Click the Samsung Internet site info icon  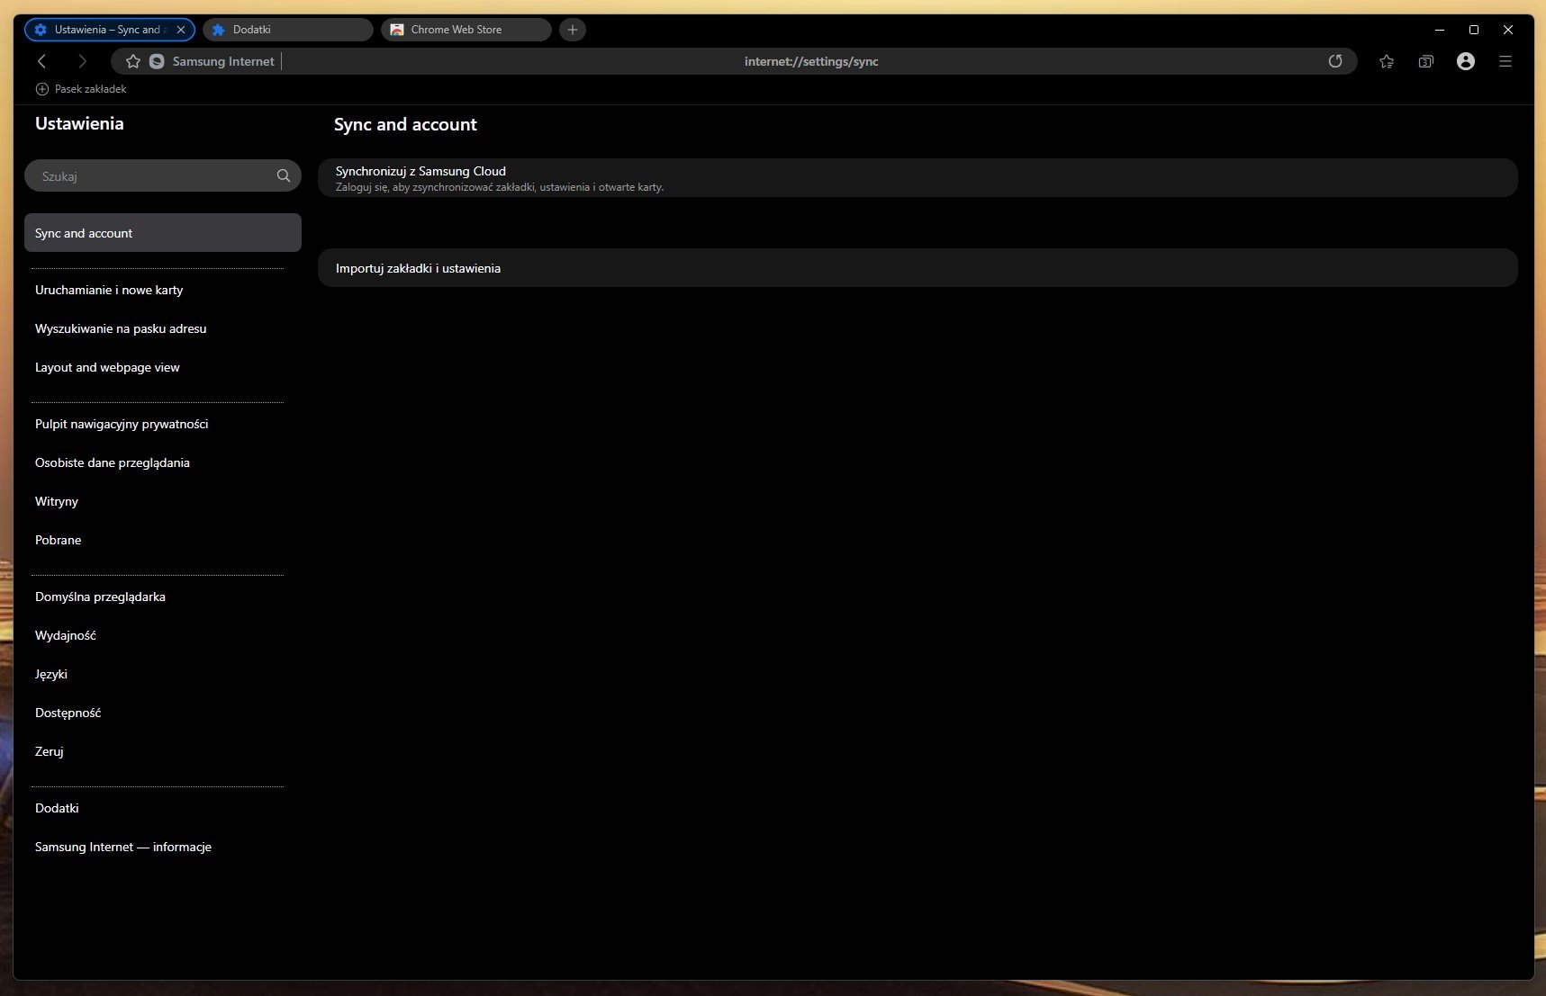(x=157, y=61)
